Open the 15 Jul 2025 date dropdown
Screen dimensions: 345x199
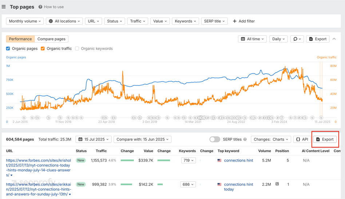click(x=94, y=139)
